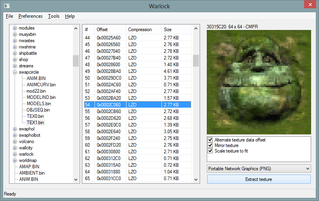
Task: Expand the warlock folder
Action: point(15,154)
